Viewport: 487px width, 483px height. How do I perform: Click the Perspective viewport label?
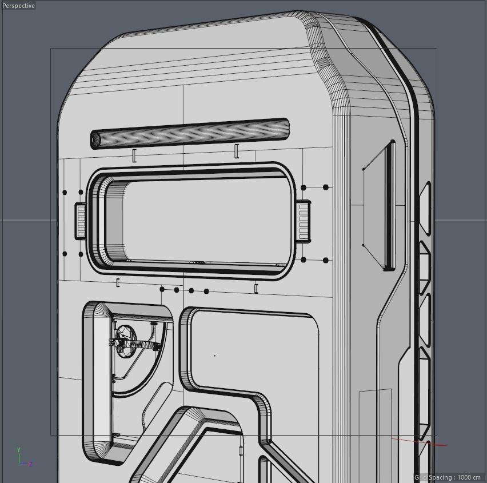pos(18,6)
